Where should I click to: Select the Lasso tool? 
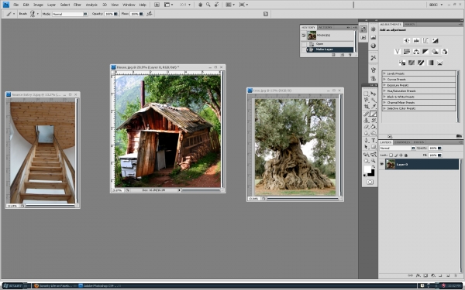[x=367, y=101]
